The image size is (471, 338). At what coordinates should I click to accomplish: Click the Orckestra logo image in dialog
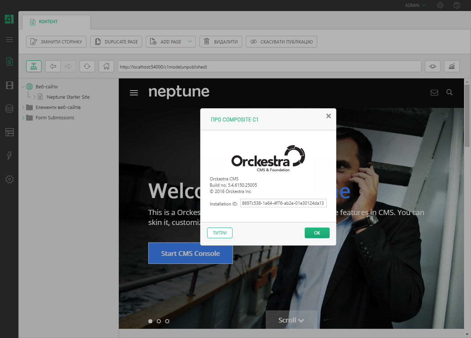(x=268, y=159)
